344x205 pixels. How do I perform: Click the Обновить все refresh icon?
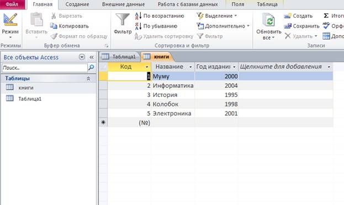[268, 20]
